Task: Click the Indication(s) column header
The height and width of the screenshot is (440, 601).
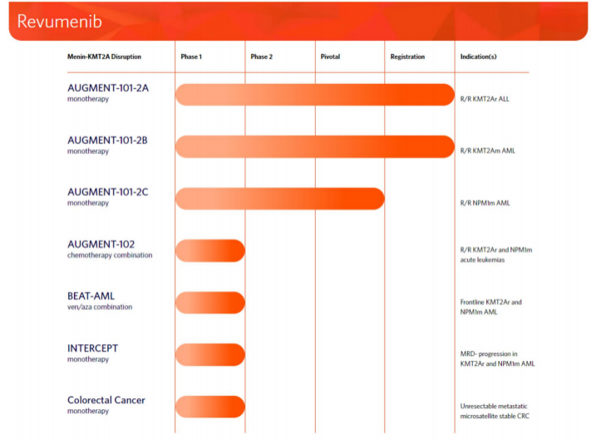Action: tap(478, 57)
